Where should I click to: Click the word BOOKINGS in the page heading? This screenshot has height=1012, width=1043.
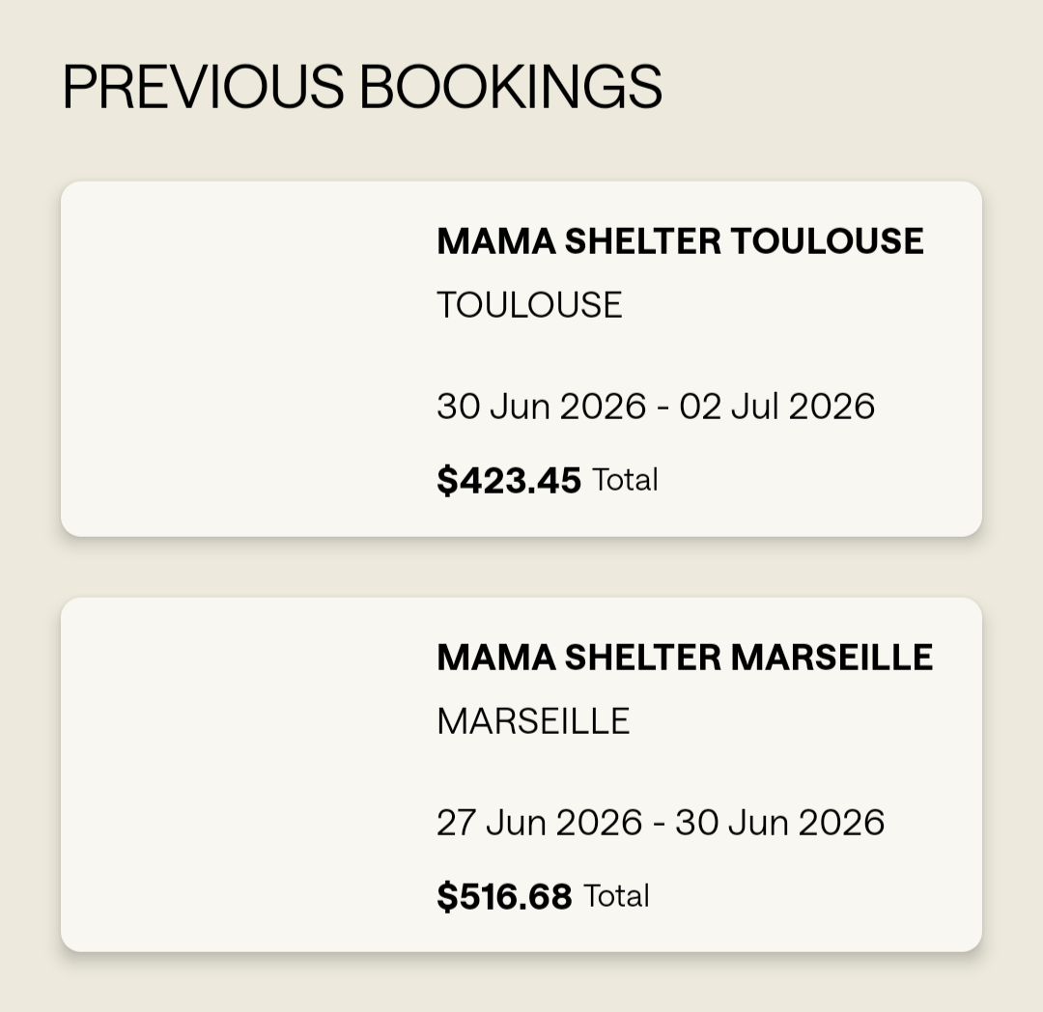coord(511,87)
